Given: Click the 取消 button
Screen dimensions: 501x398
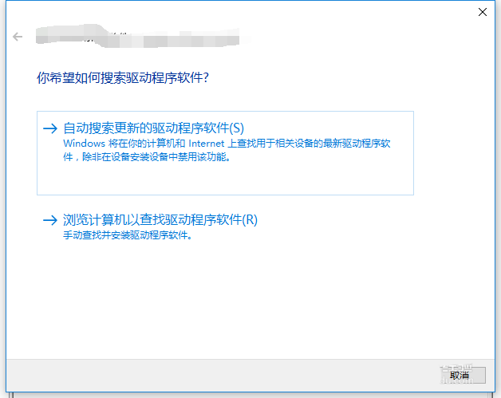Looking at the screenshot, I should pos(463,375).
